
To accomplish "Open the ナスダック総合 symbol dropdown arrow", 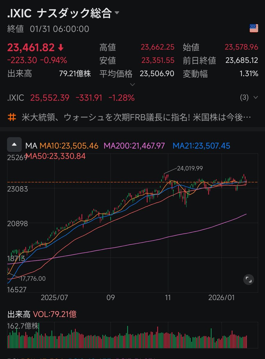I will [x=117, y=13].
